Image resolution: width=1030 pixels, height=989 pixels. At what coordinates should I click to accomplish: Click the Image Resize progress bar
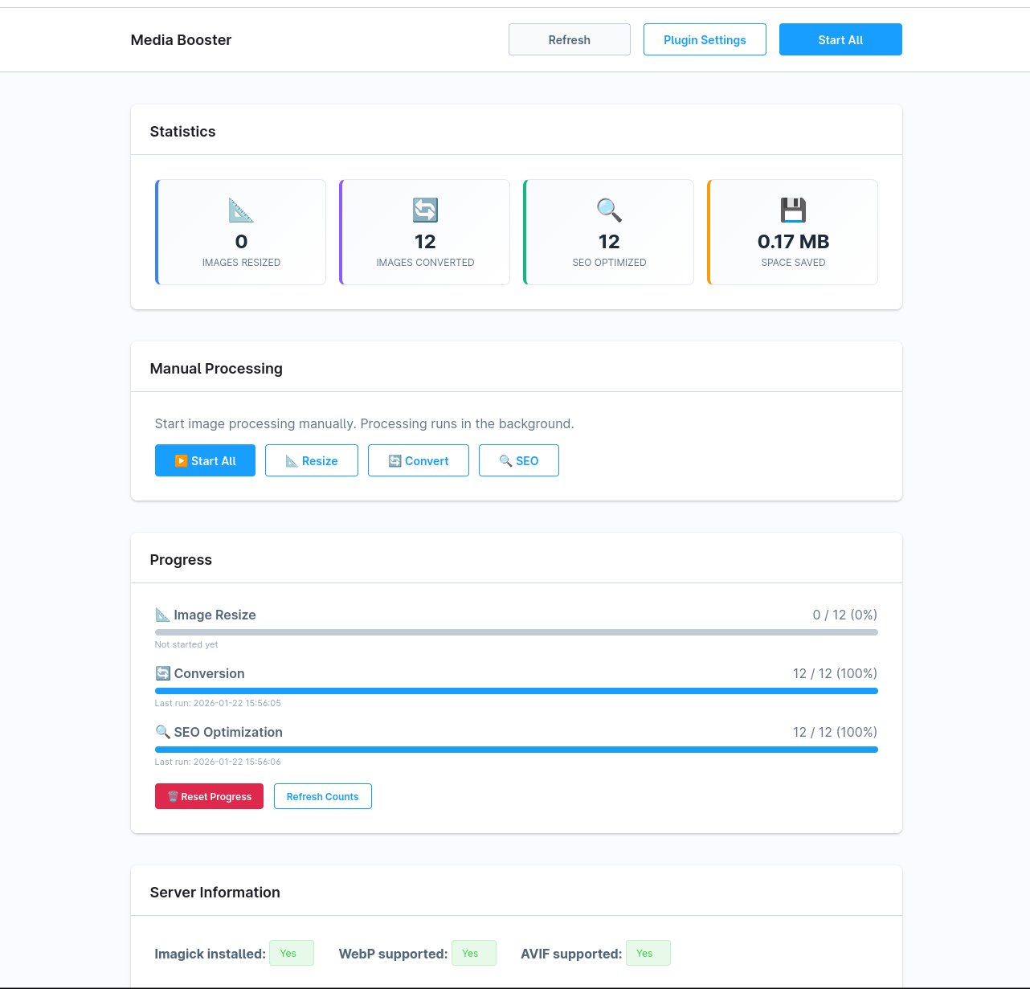(x=516, y=632)
